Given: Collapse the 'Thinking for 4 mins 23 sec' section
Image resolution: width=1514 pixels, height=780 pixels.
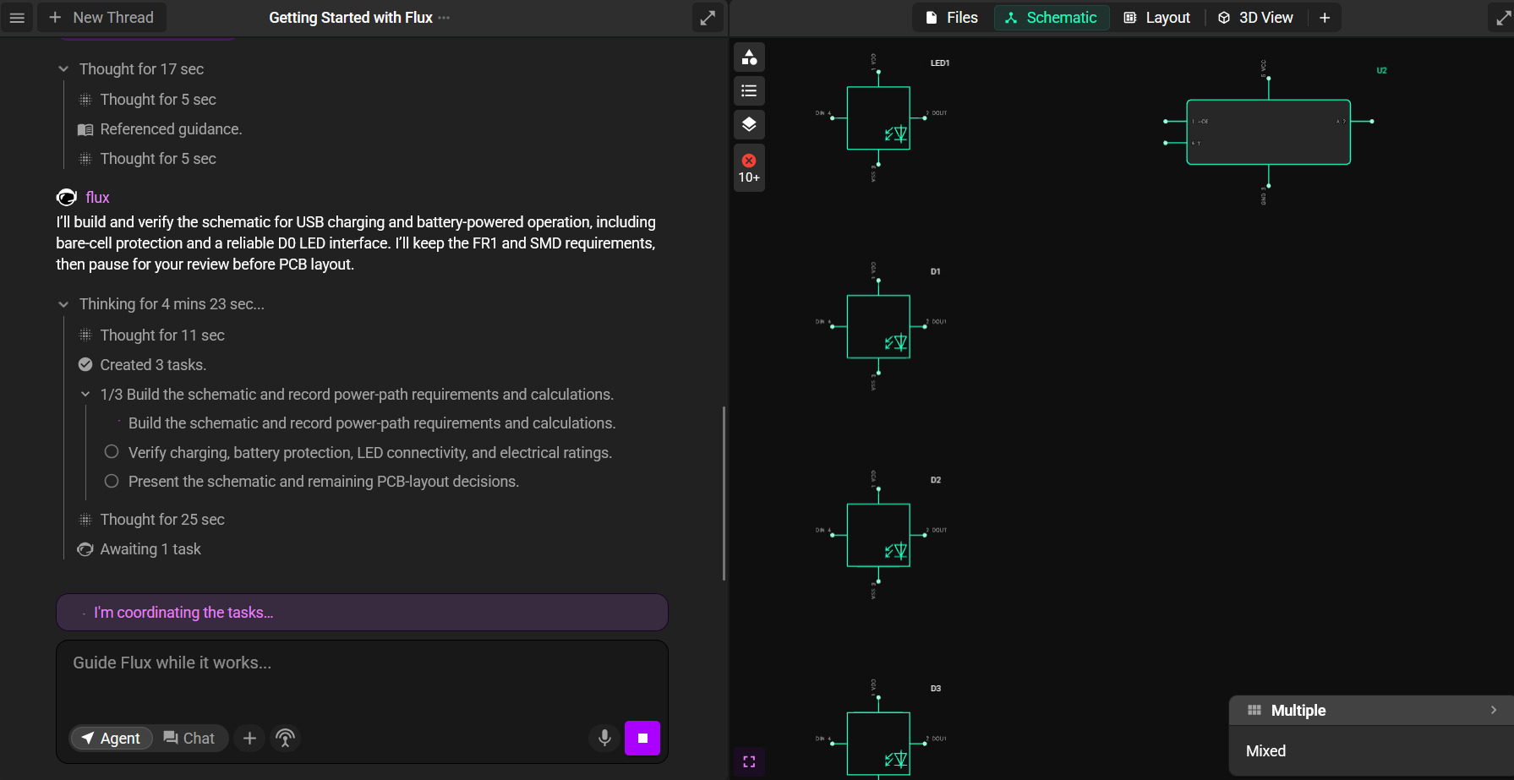Looking at the screenshot, I should (63, 304).
